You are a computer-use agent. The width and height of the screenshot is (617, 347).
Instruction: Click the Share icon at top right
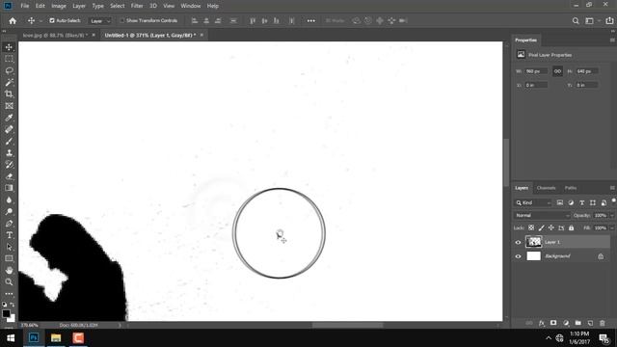[x=609, y=21]
